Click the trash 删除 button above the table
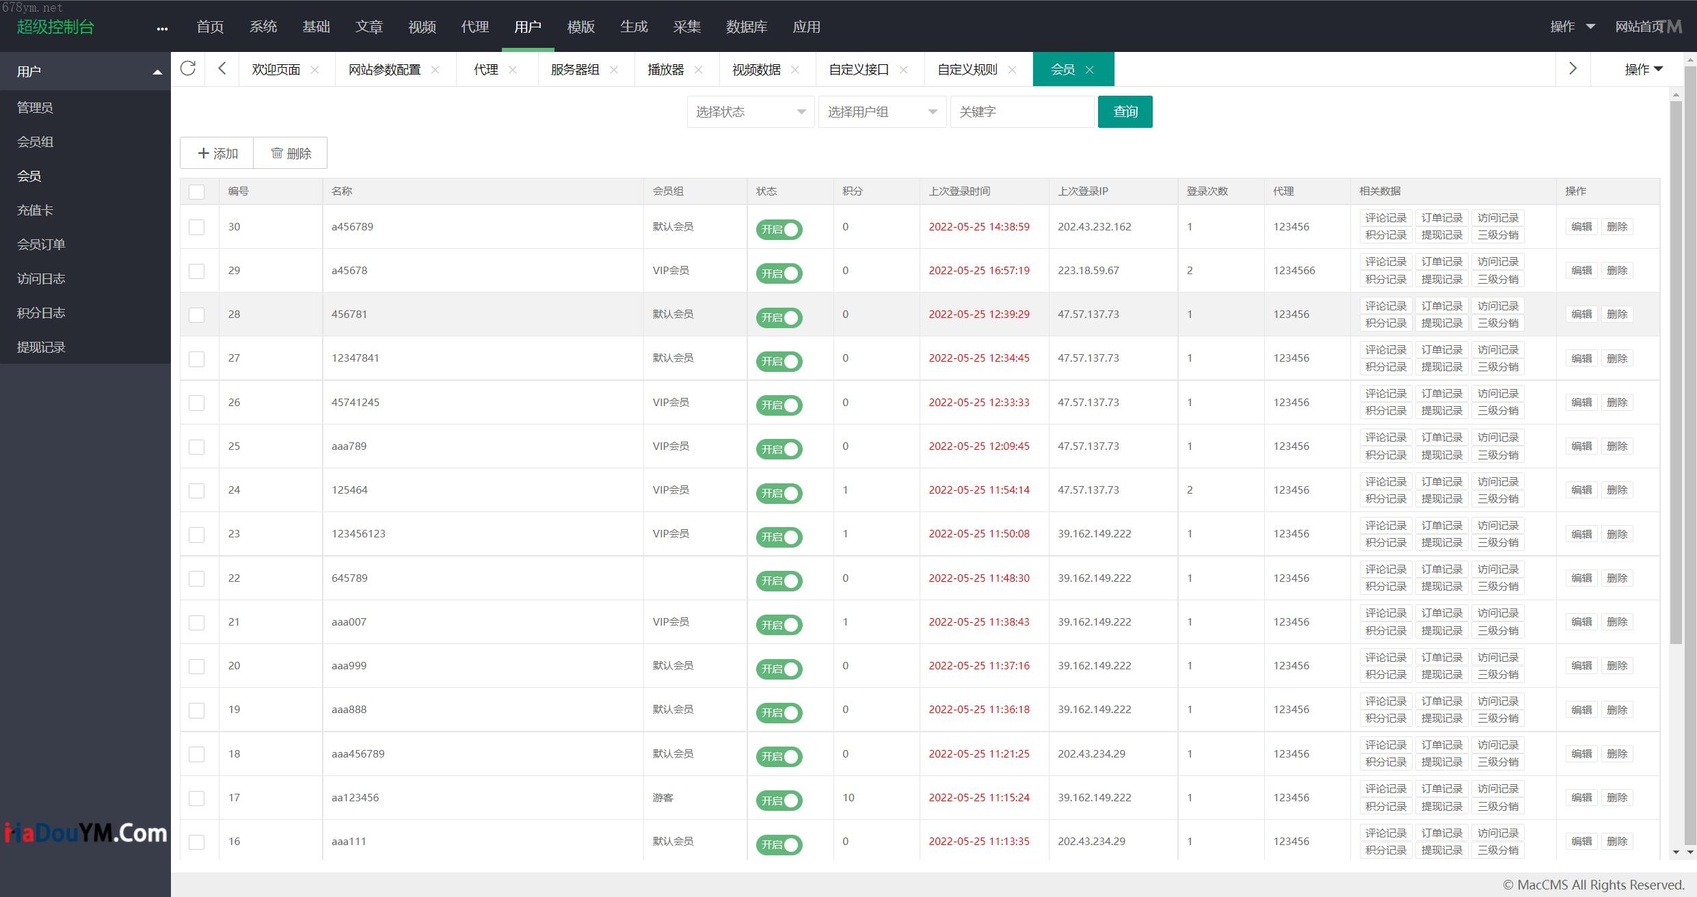This screenshot has height=897, width=1697. click(x=291, y=153)
